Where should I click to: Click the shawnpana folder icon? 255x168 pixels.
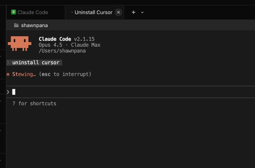[x=16, y=25]
